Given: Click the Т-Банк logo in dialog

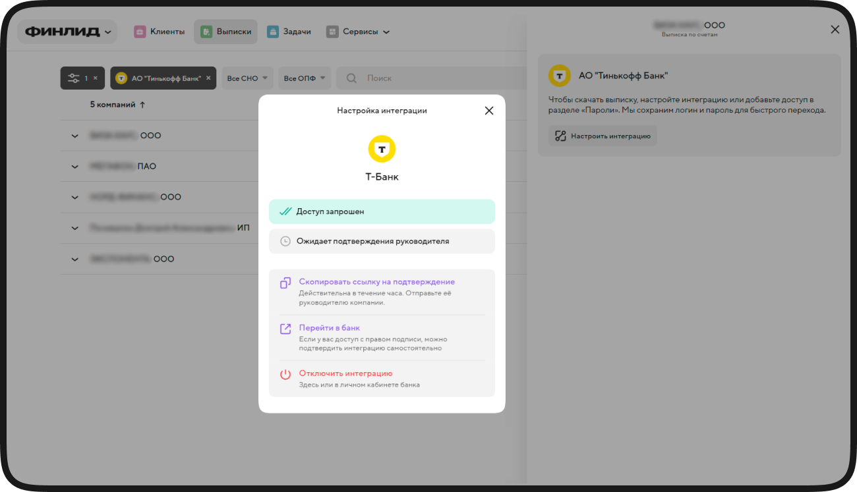Looking at the screenshot, I should click(382, 149).
